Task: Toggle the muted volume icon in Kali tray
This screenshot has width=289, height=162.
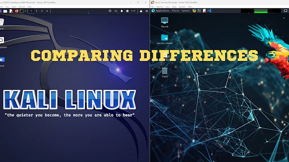Action: click(116, 11)
